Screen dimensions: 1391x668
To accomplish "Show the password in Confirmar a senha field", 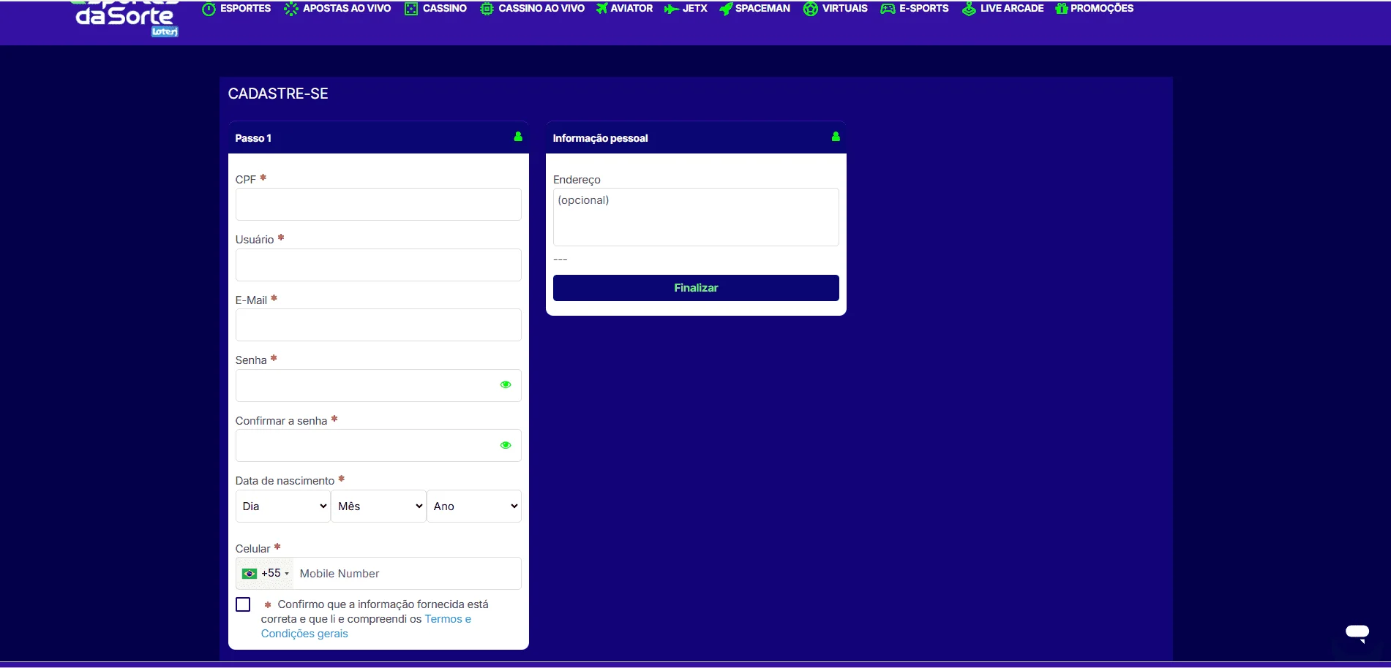I will click(x=506, y=445).
